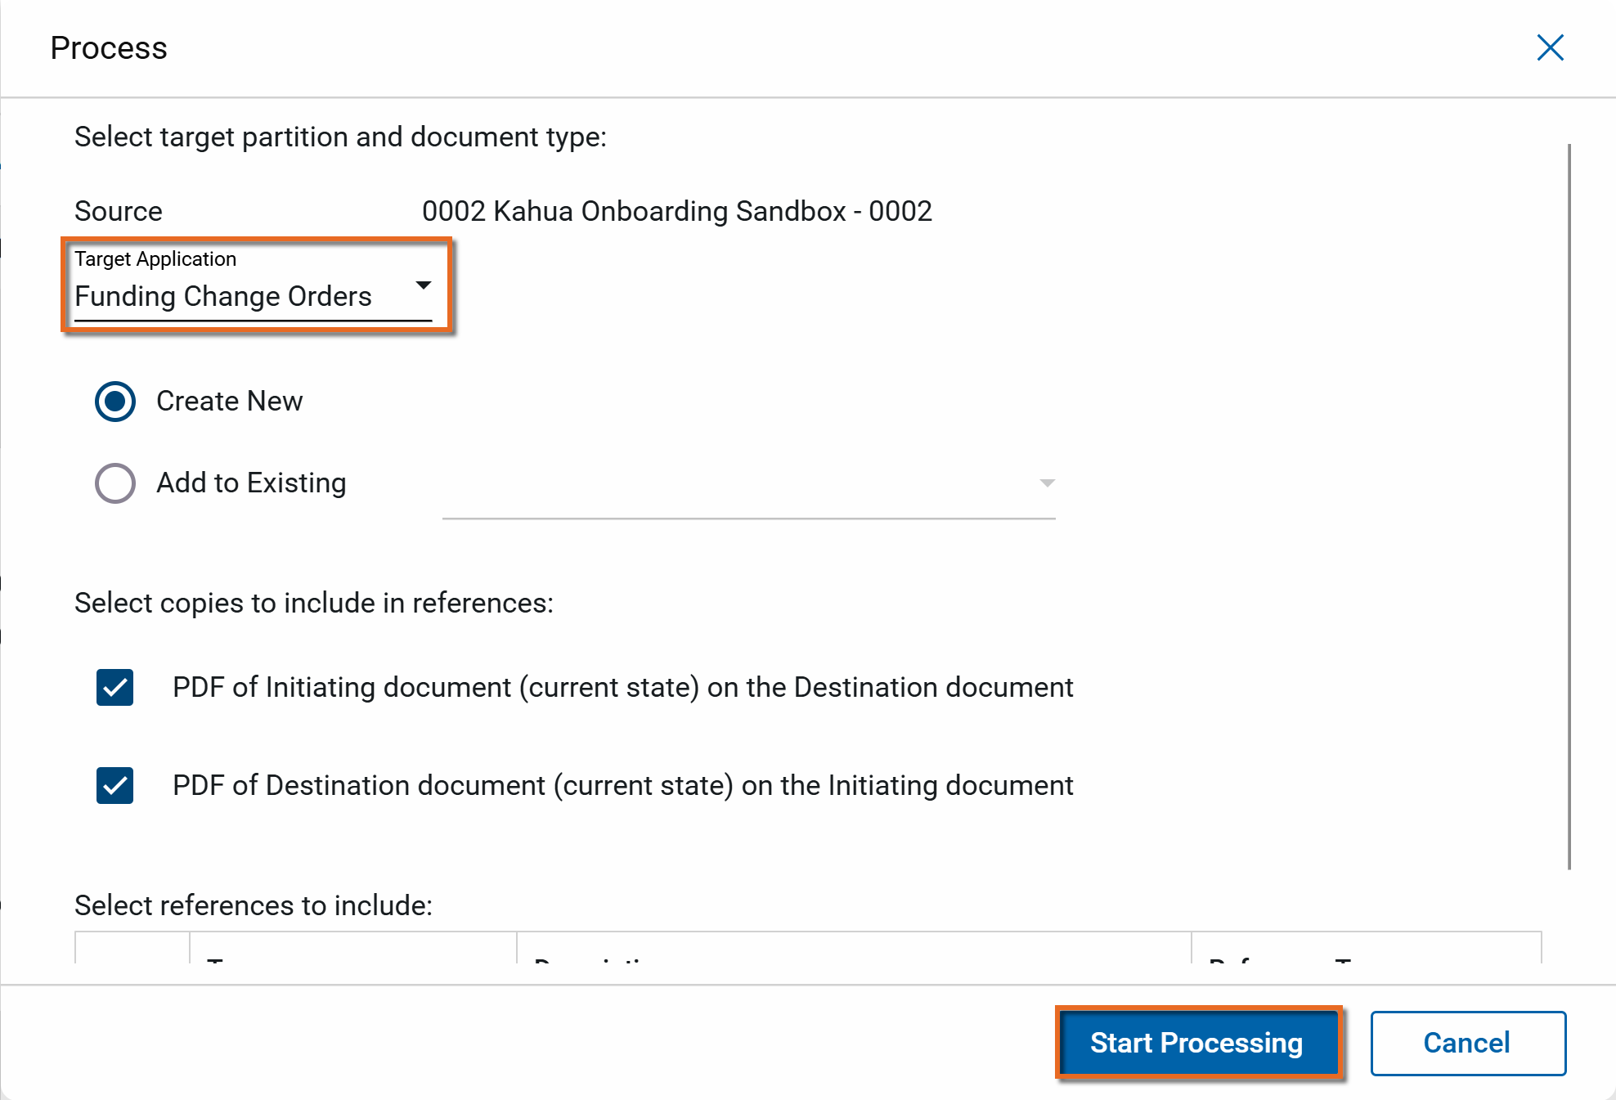This screenshot has width=1616, height=1100.
Task: Close the Process dialog with X
Action: (x=1550, y=47)
